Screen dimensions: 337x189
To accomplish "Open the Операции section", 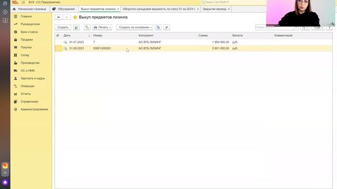I will 27,86.
